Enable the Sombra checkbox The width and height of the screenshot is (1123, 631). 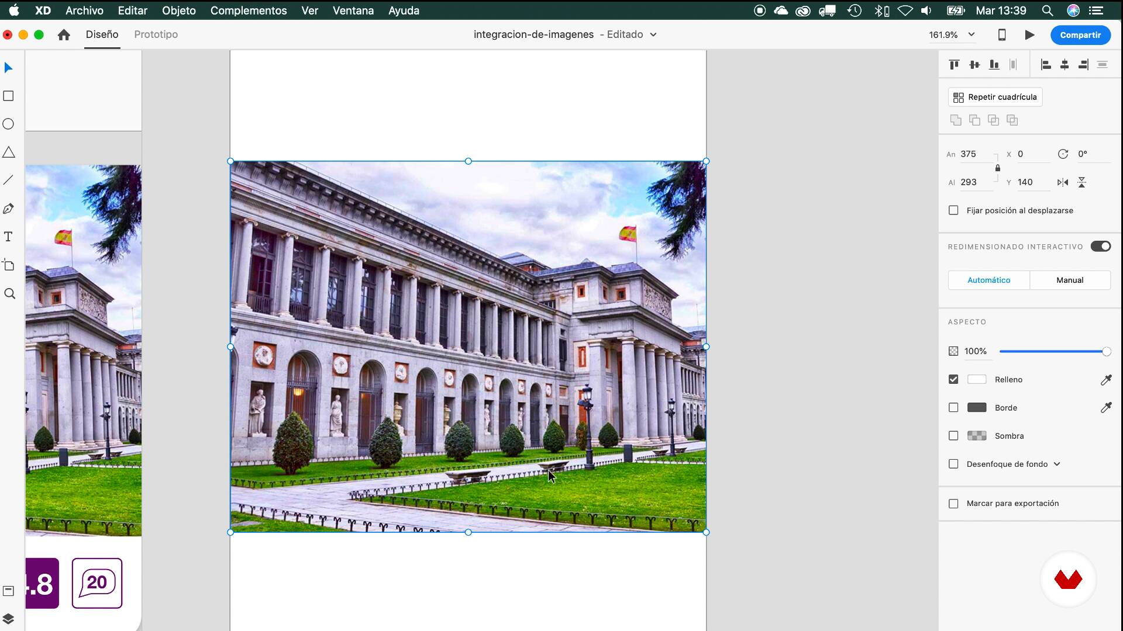click(x=953, y=436)
